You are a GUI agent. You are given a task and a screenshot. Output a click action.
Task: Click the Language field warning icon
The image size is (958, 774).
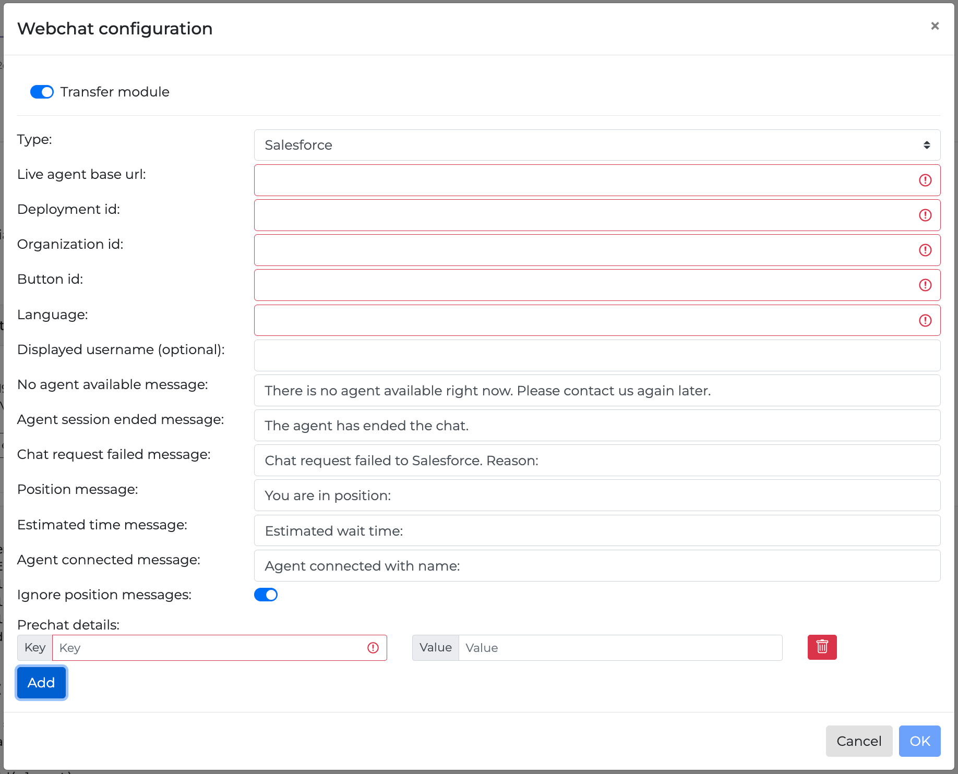click(x=925, y=320)
